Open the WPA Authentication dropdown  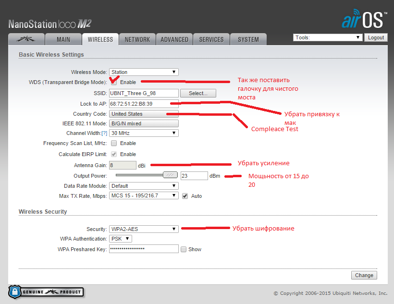point(120,239)
